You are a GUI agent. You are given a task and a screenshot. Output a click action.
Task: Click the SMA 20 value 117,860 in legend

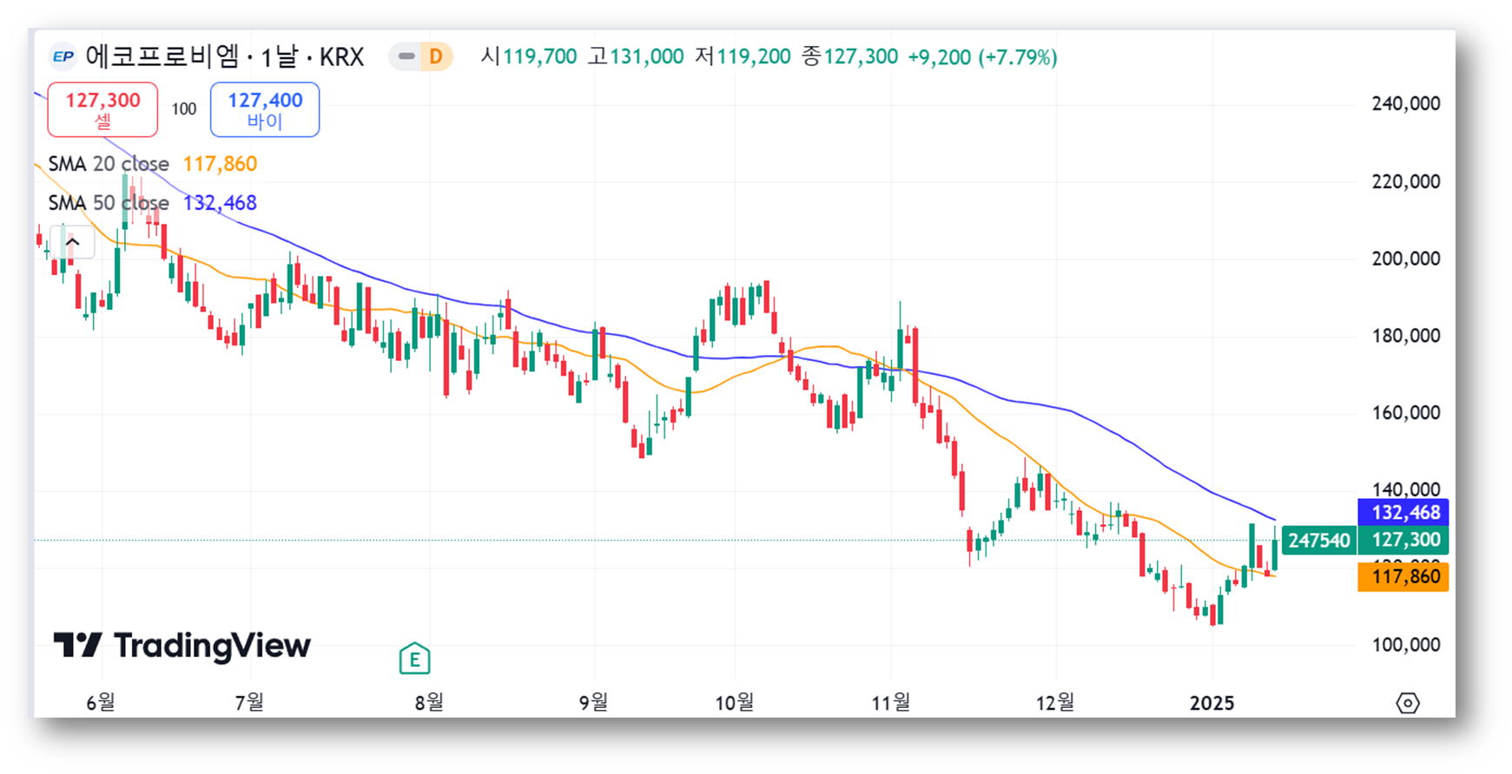pos(220,164)
